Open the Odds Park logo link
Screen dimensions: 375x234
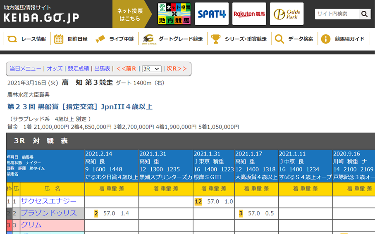tap(287, 14)
